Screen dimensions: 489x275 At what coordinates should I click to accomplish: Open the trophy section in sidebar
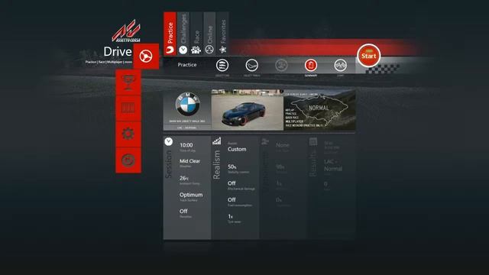click(128, 82)
